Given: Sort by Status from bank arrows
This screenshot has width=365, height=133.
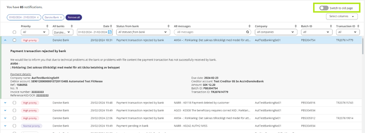Looking at the screenshot, I should pyautogui.click(x=168, y=26).
